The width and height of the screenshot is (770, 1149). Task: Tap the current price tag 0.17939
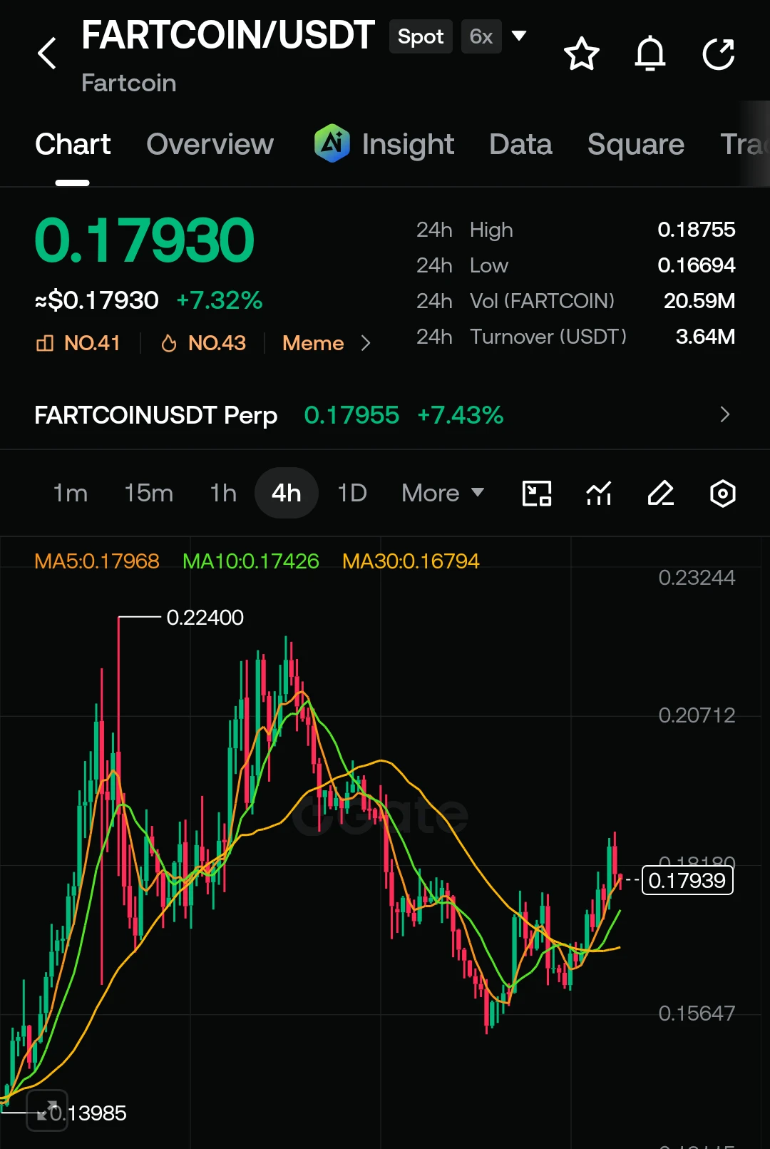tap(687, 880)
